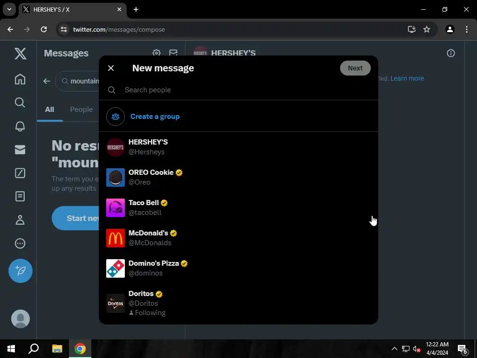Click the address bar URL

119,29
